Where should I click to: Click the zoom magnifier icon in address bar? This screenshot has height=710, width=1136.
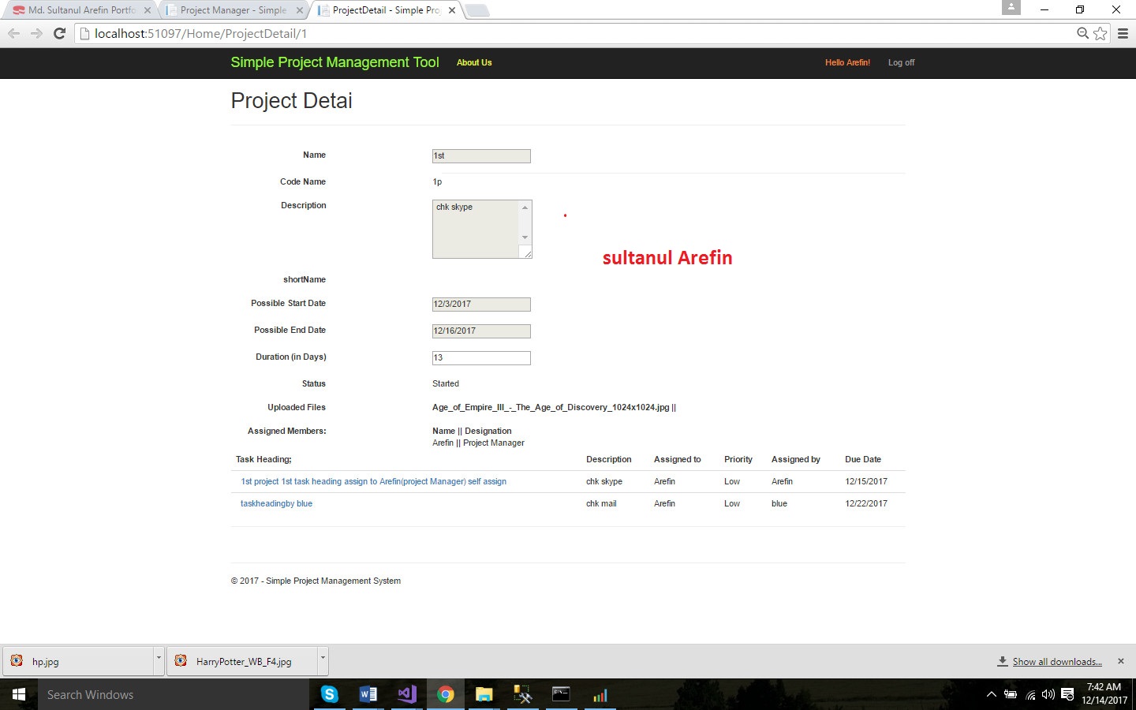tap(1083, 33)
